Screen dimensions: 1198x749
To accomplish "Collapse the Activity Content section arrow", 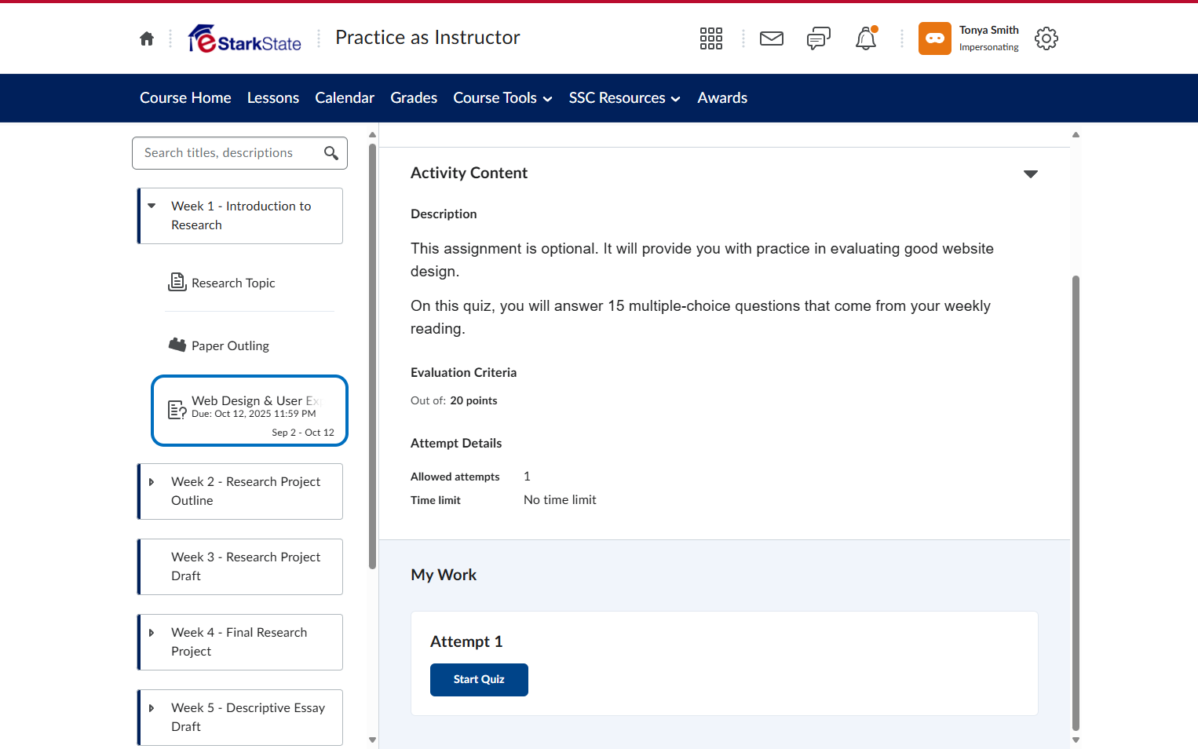I will coord(1031,174).
